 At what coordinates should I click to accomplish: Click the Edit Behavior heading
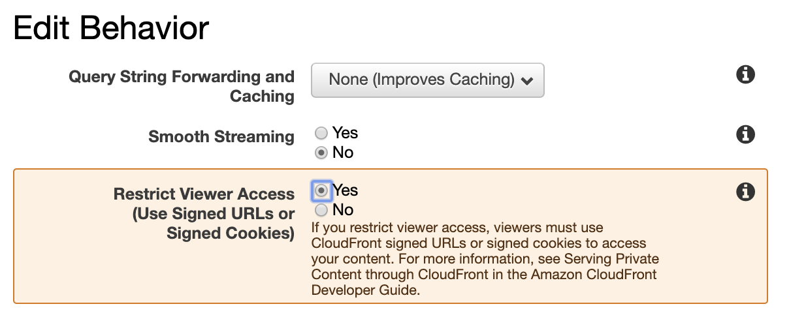(111, 29)
